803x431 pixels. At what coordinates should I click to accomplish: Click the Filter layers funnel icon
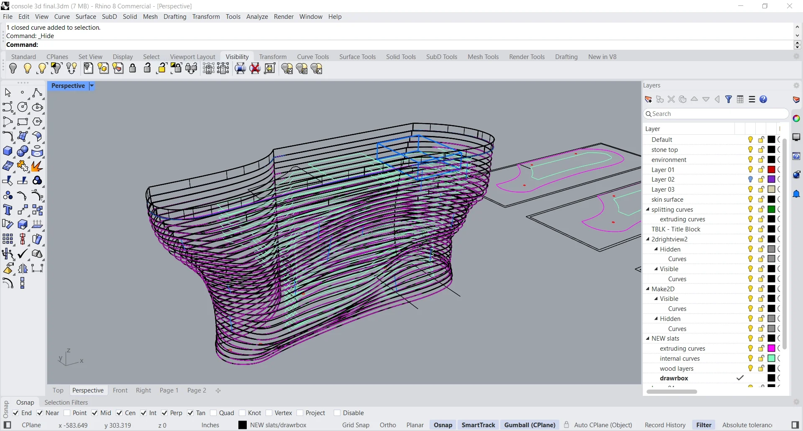(729, 100)
